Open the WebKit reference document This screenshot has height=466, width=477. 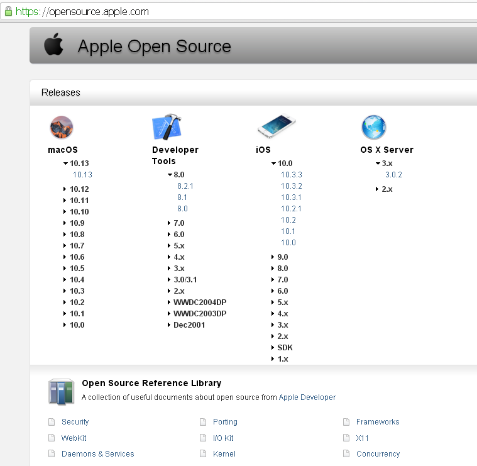tap(74, 438)
